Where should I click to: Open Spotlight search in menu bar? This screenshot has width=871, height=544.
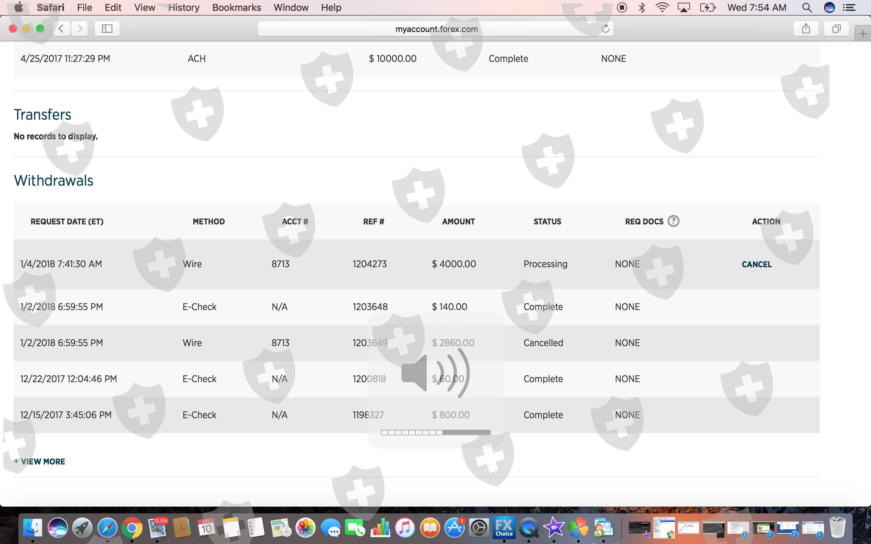click(x=807, y=7)
